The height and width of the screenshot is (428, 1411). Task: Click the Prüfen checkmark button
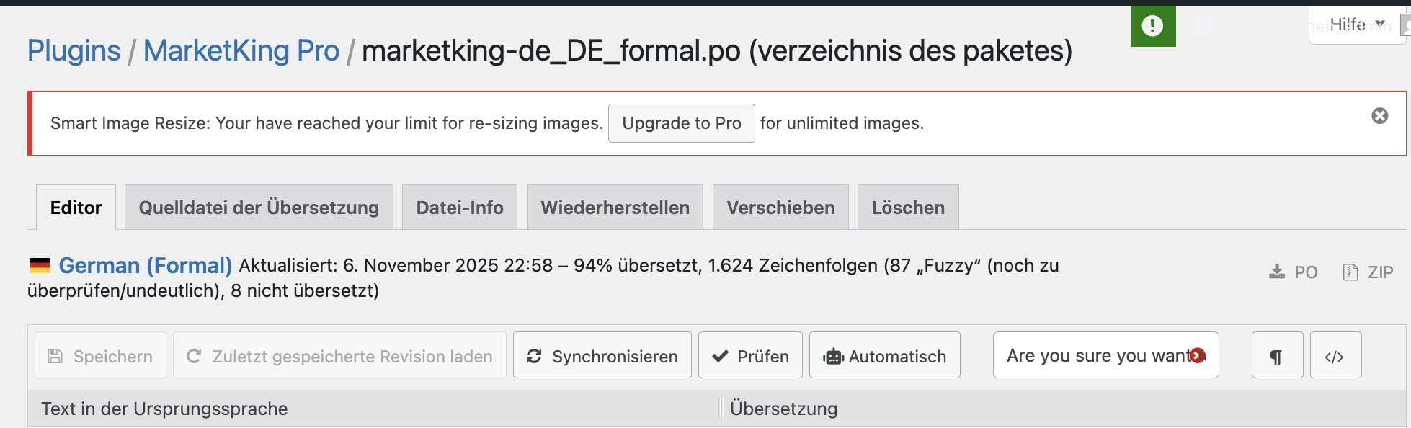pyautogui.click(x=750, y=356)
